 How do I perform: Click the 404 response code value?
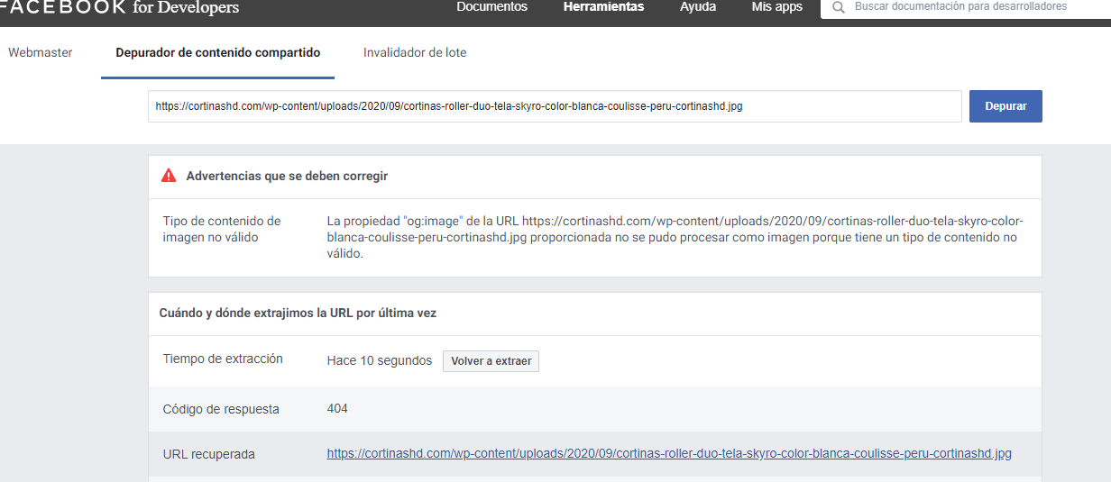337,408
